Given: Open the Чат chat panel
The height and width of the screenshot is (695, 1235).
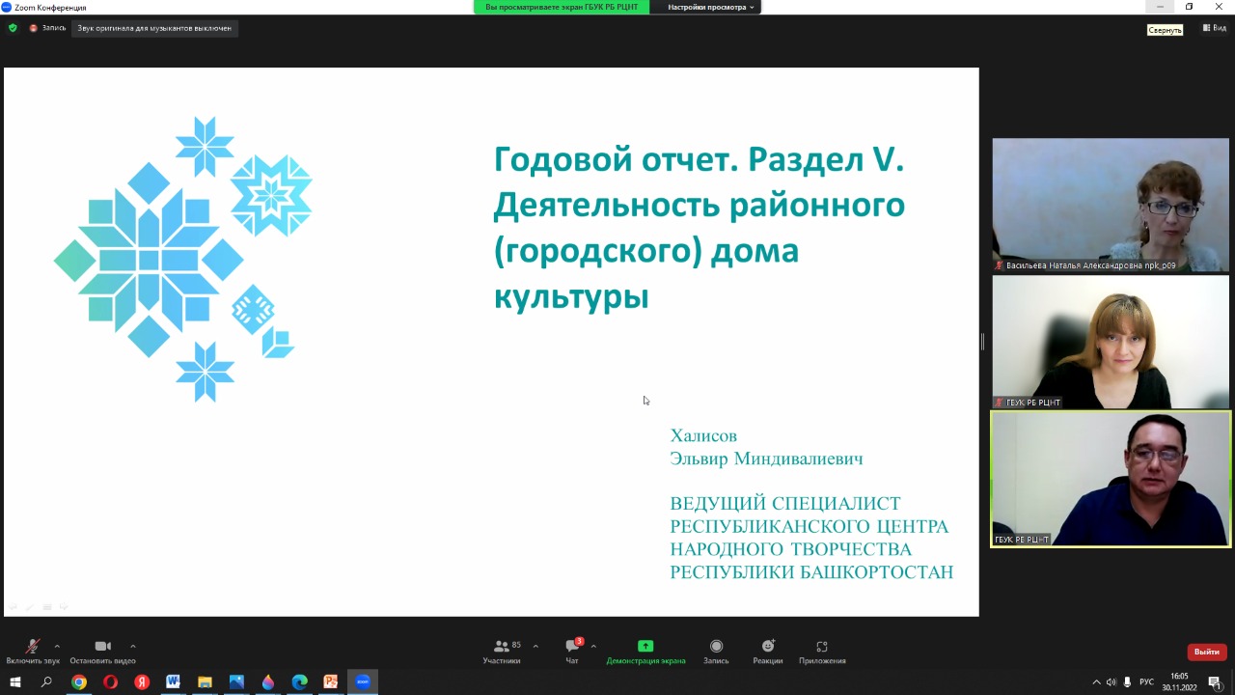Looking at the screenshot, I should (572, 652).
